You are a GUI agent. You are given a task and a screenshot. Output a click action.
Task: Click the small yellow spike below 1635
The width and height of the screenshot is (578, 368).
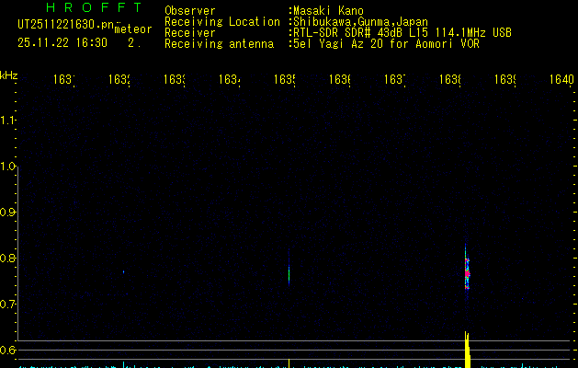tap(289, 363)
